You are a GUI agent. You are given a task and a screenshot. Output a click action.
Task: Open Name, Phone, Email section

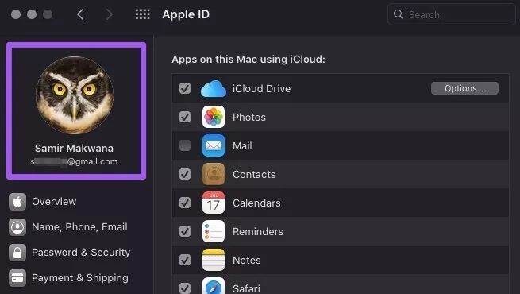pyautogui.click(x=79, y=227)
